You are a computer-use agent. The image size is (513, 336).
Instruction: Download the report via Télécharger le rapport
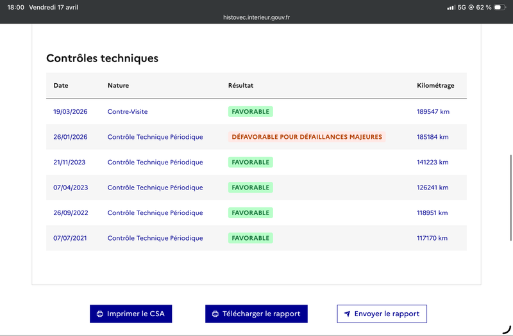(x=256, y=314)
